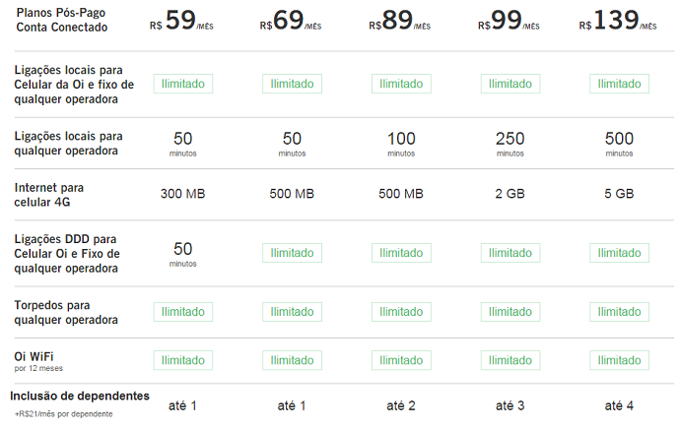Click top-row Ilimitado badge under R$89 plan
The height and width of the screenshot is (429, 680).
pyautogui.click(x=401, y=84)
